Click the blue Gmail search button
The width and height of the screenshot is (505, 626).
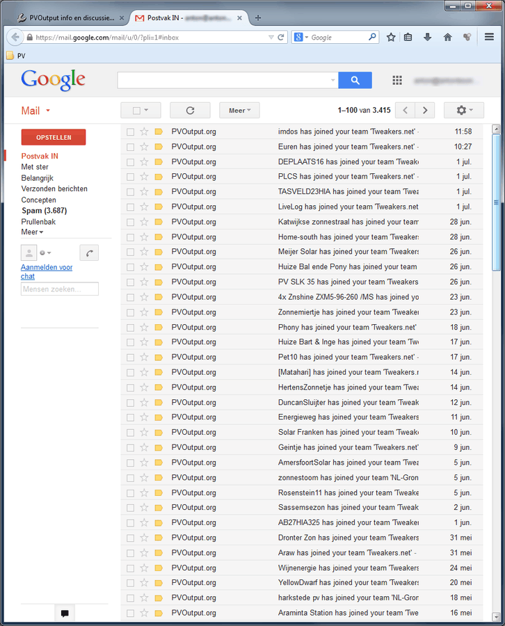coord(355,80)
